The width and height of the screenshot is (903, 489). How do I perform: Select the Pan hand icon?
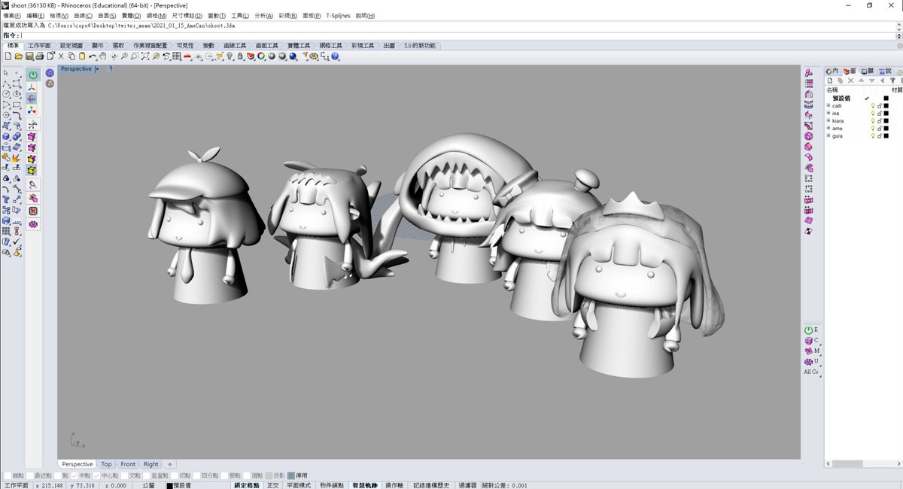pos(102,56)
